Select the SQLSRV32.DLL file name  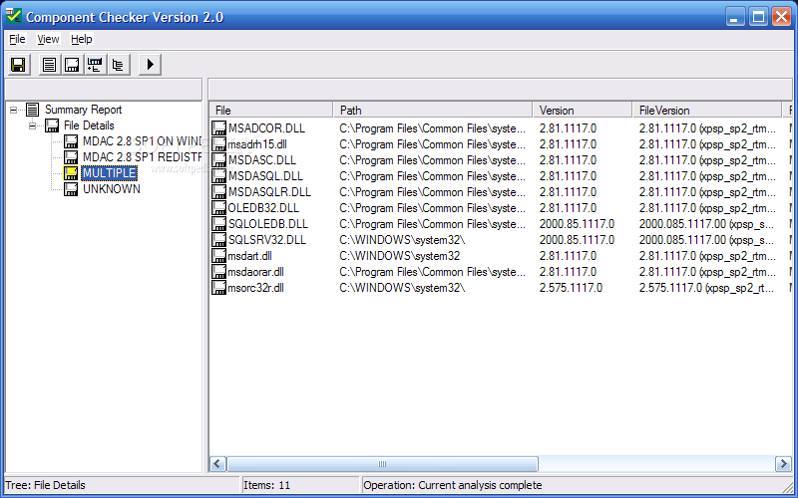(267, 240)
